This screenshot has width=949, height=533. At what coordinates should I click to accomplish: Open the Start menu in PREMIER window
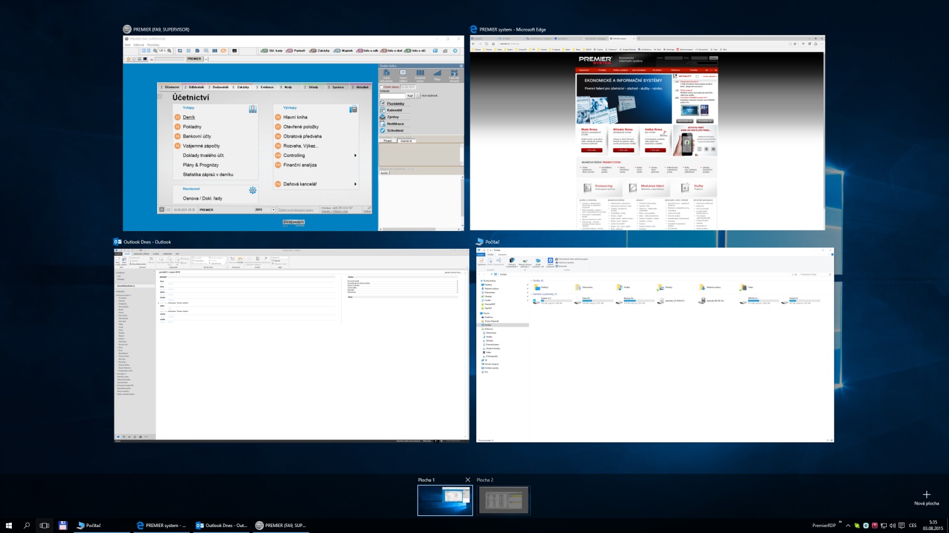tap(128, 45)
